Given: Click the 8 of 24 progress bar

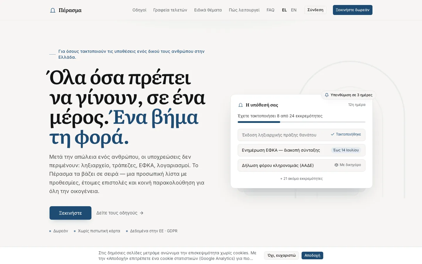Looking at the screenshot, I should (301, 122).
